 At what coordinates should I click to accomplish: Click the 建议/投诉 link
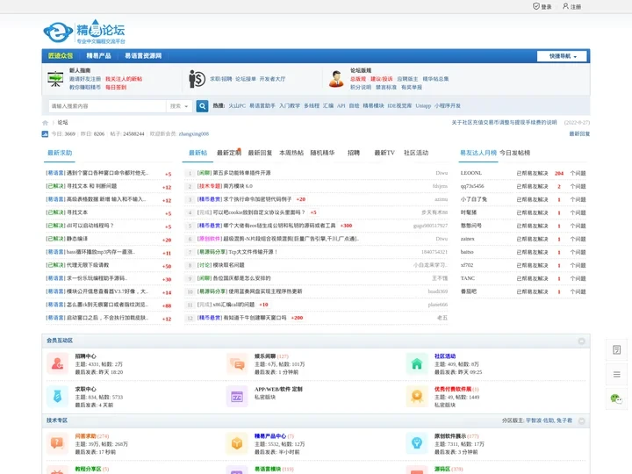[x=382, y=79]
